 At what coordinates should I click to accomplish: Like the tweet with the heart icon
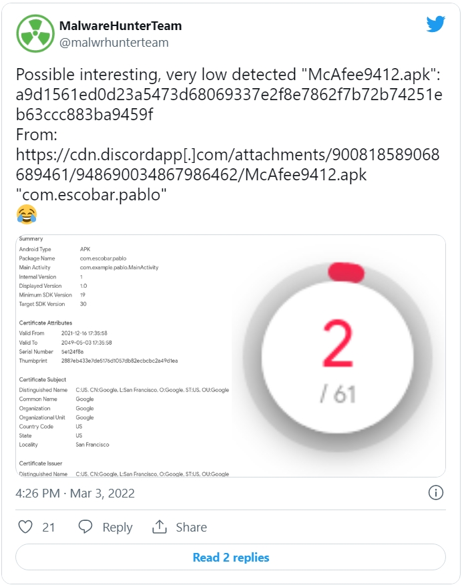click(x=25, y=527)
